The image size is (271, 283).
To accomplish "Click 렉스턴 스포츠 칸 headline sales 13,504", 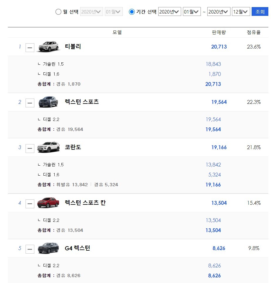I will tap(219, 203).
